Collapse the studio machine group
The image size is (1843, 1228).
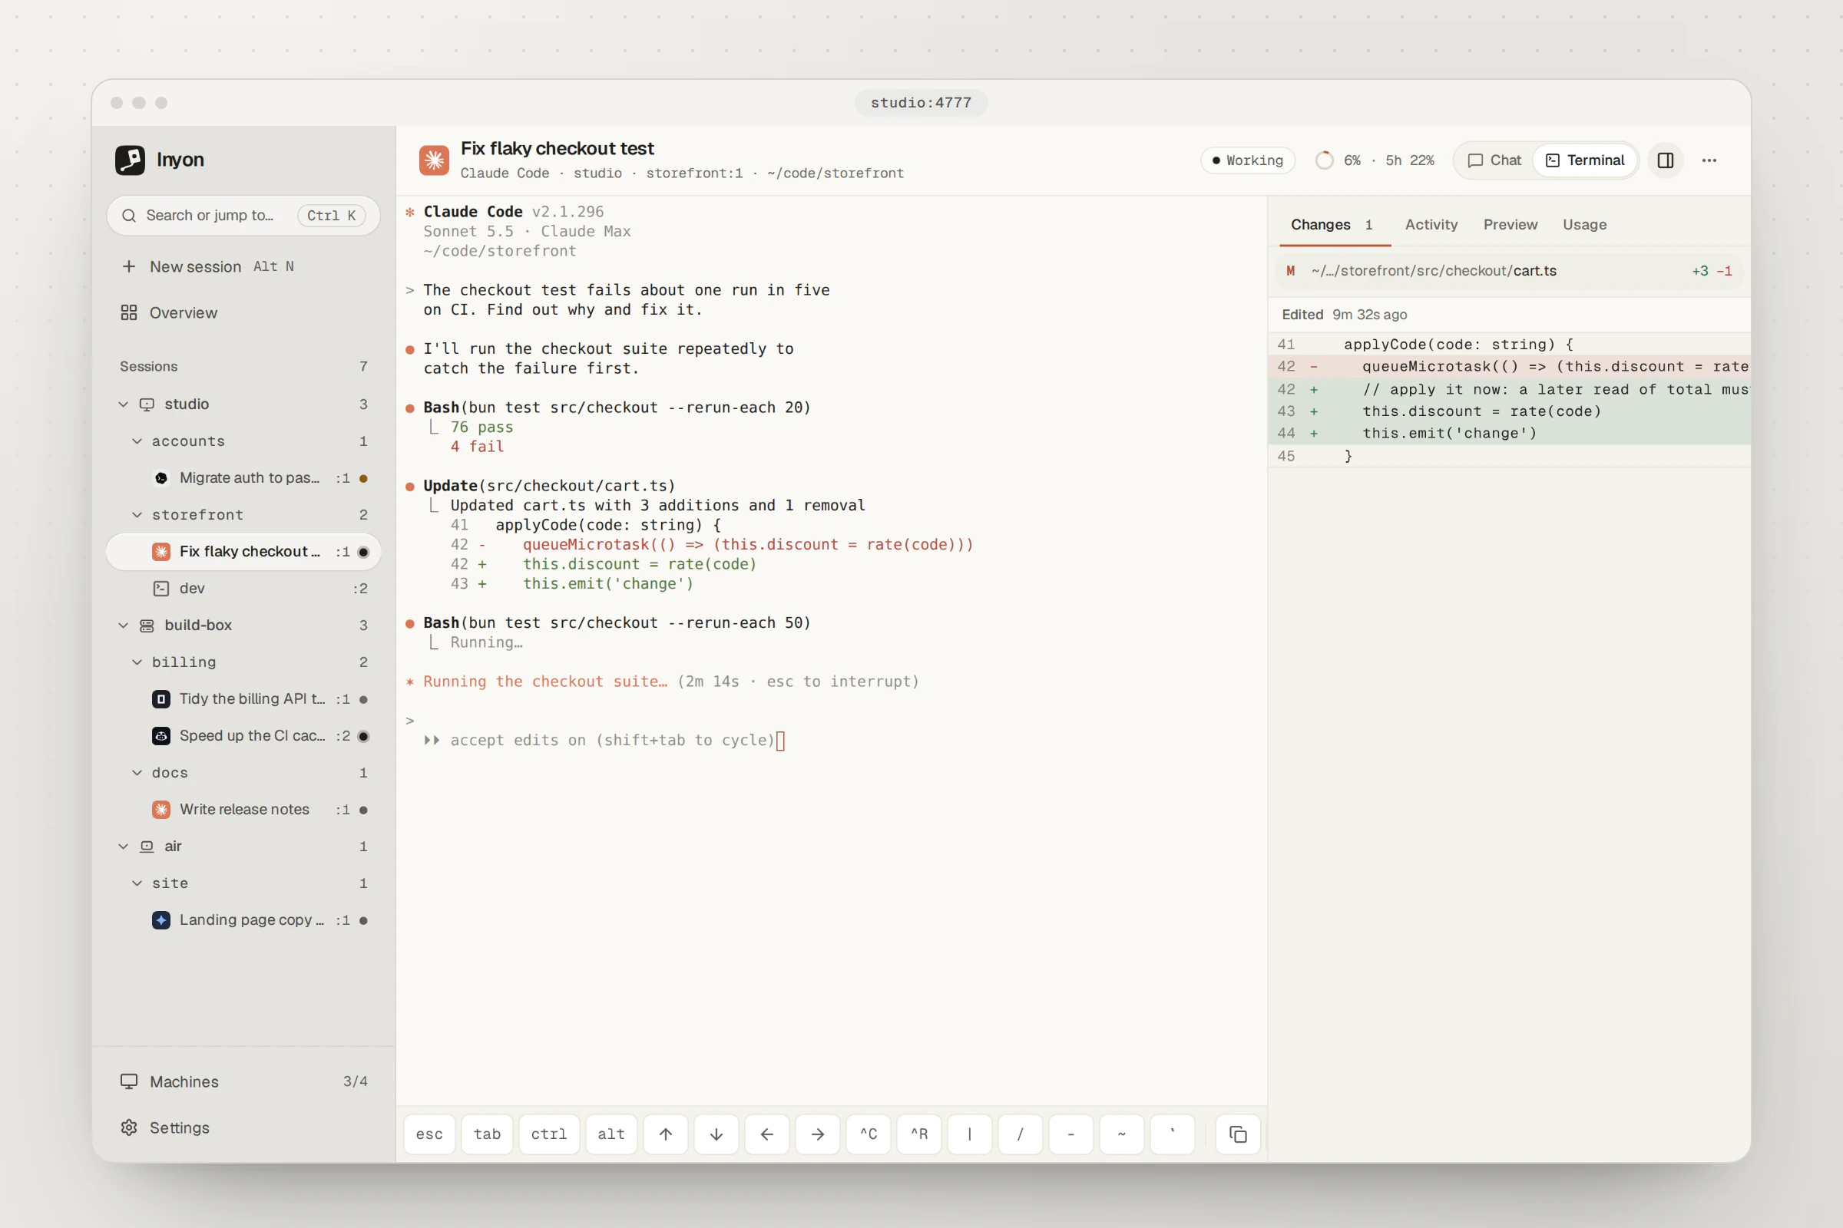coord(123,404)
